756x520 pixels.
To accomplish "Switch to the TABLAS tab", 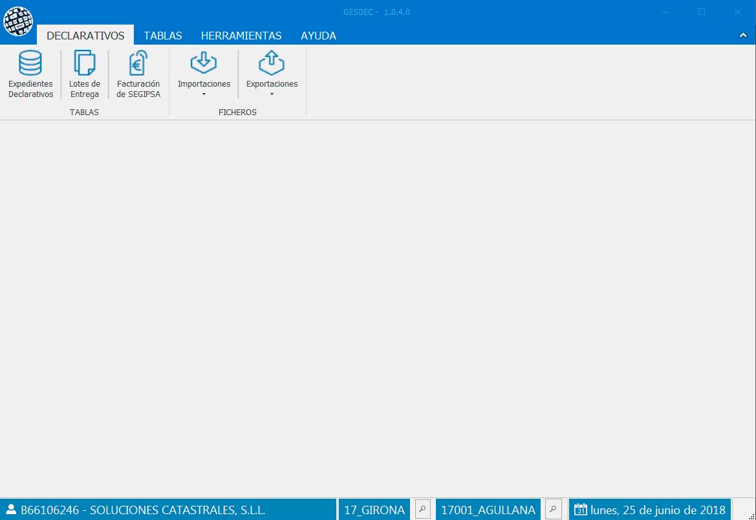I will point(163,36).
